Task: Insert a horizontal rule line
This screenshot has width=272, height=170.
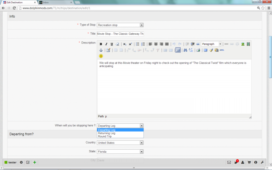Action: point(226,44)
